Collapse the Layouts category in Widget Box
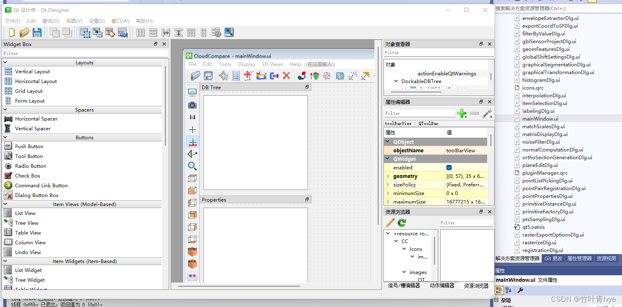This screenshot has width=622, height=307. [5, 63]
